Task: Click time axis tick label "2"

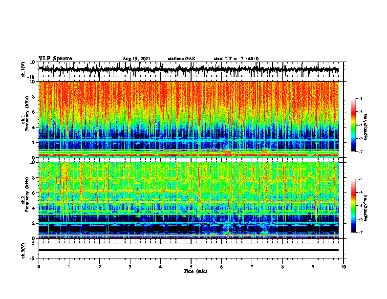Action: tap(100, 267)
